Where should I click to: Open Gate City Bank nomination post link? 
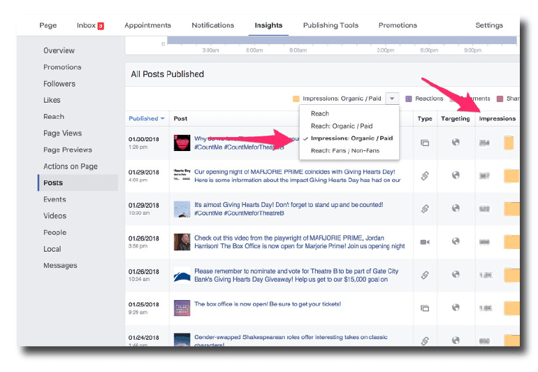pos(296,275)
